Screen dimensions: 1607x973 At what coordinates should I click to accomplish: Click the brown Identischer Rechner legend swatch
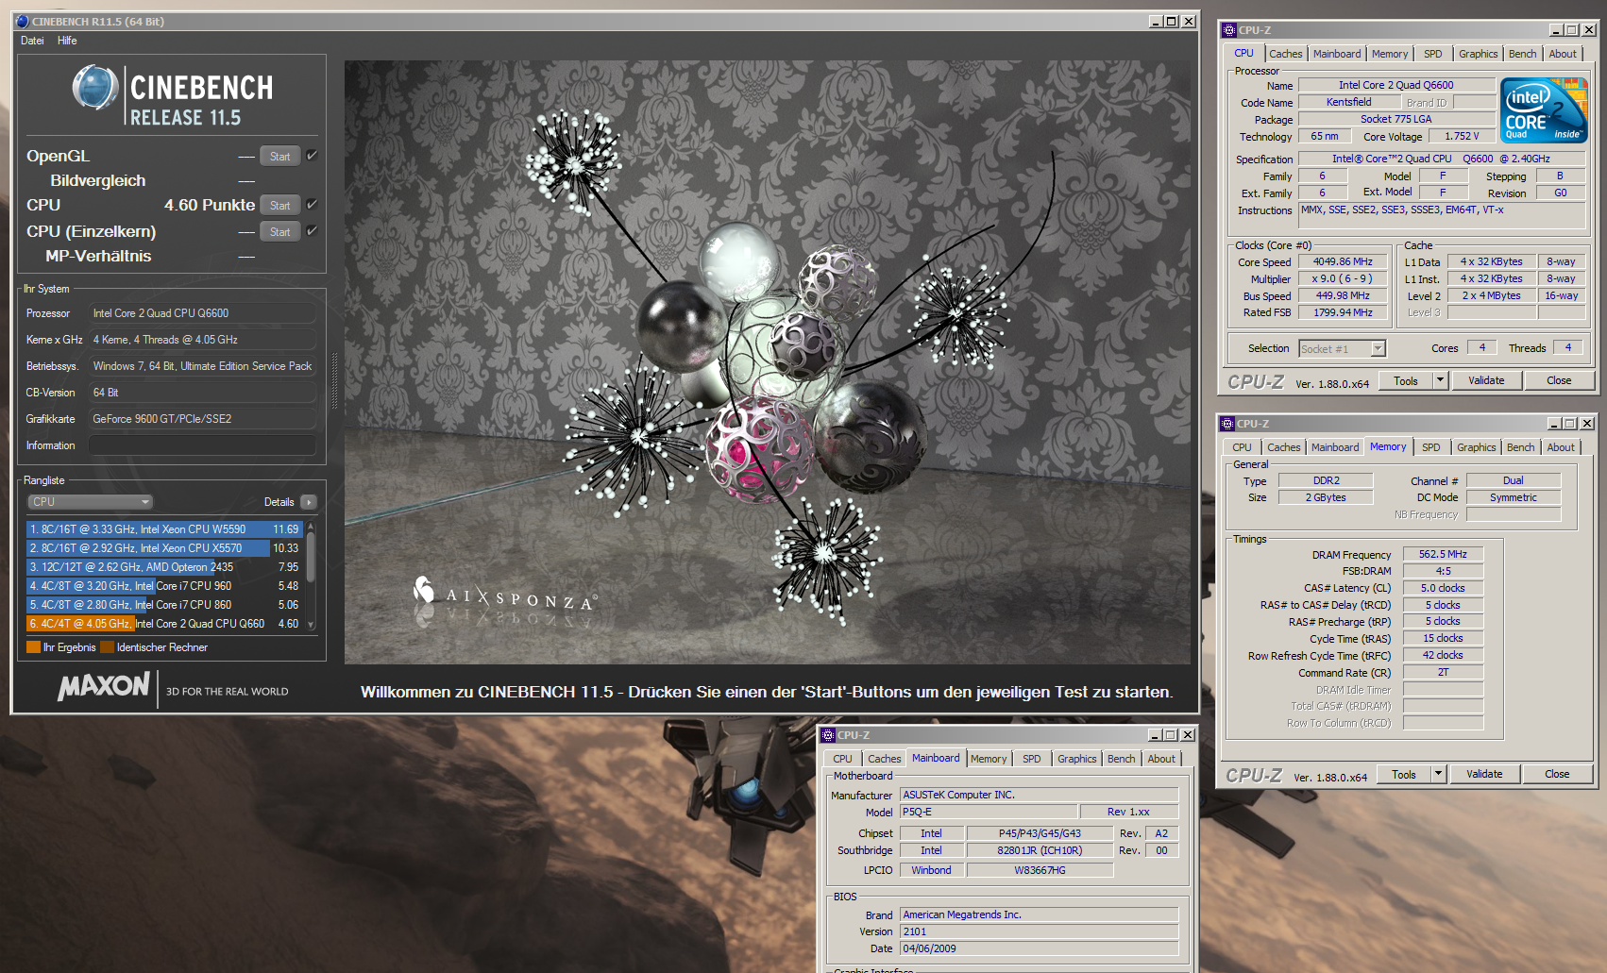(x=107, y=647)
